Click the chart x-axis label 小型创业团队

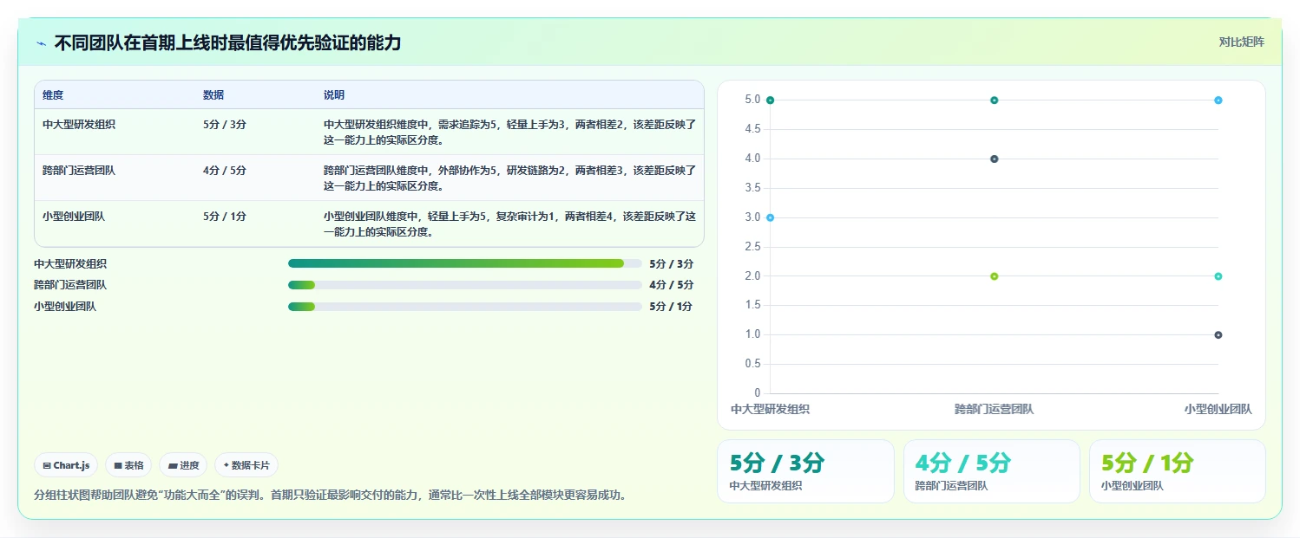click(x=1218, y=409)
